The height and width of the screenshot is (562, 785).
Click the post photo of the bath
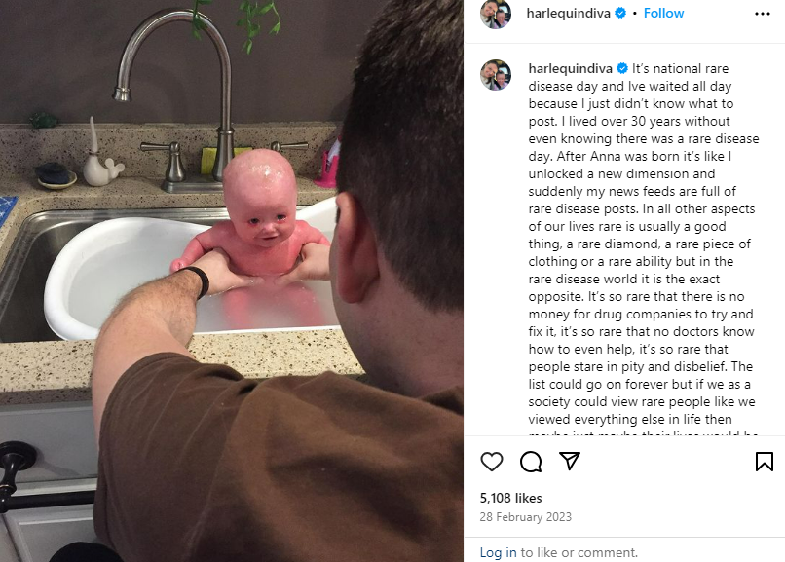(x=231, y=281)
